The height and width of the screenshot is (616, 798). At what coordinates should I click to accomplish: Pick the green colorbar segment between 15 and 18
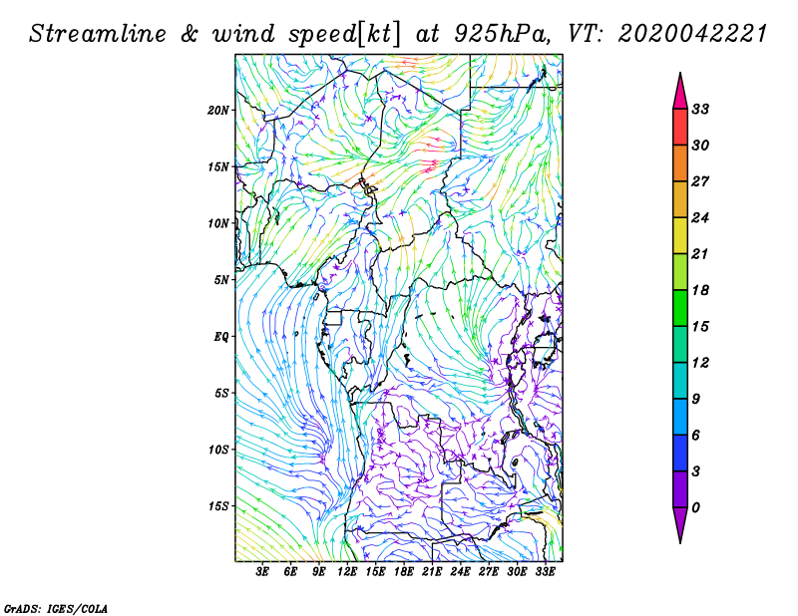tap(680, 308)
